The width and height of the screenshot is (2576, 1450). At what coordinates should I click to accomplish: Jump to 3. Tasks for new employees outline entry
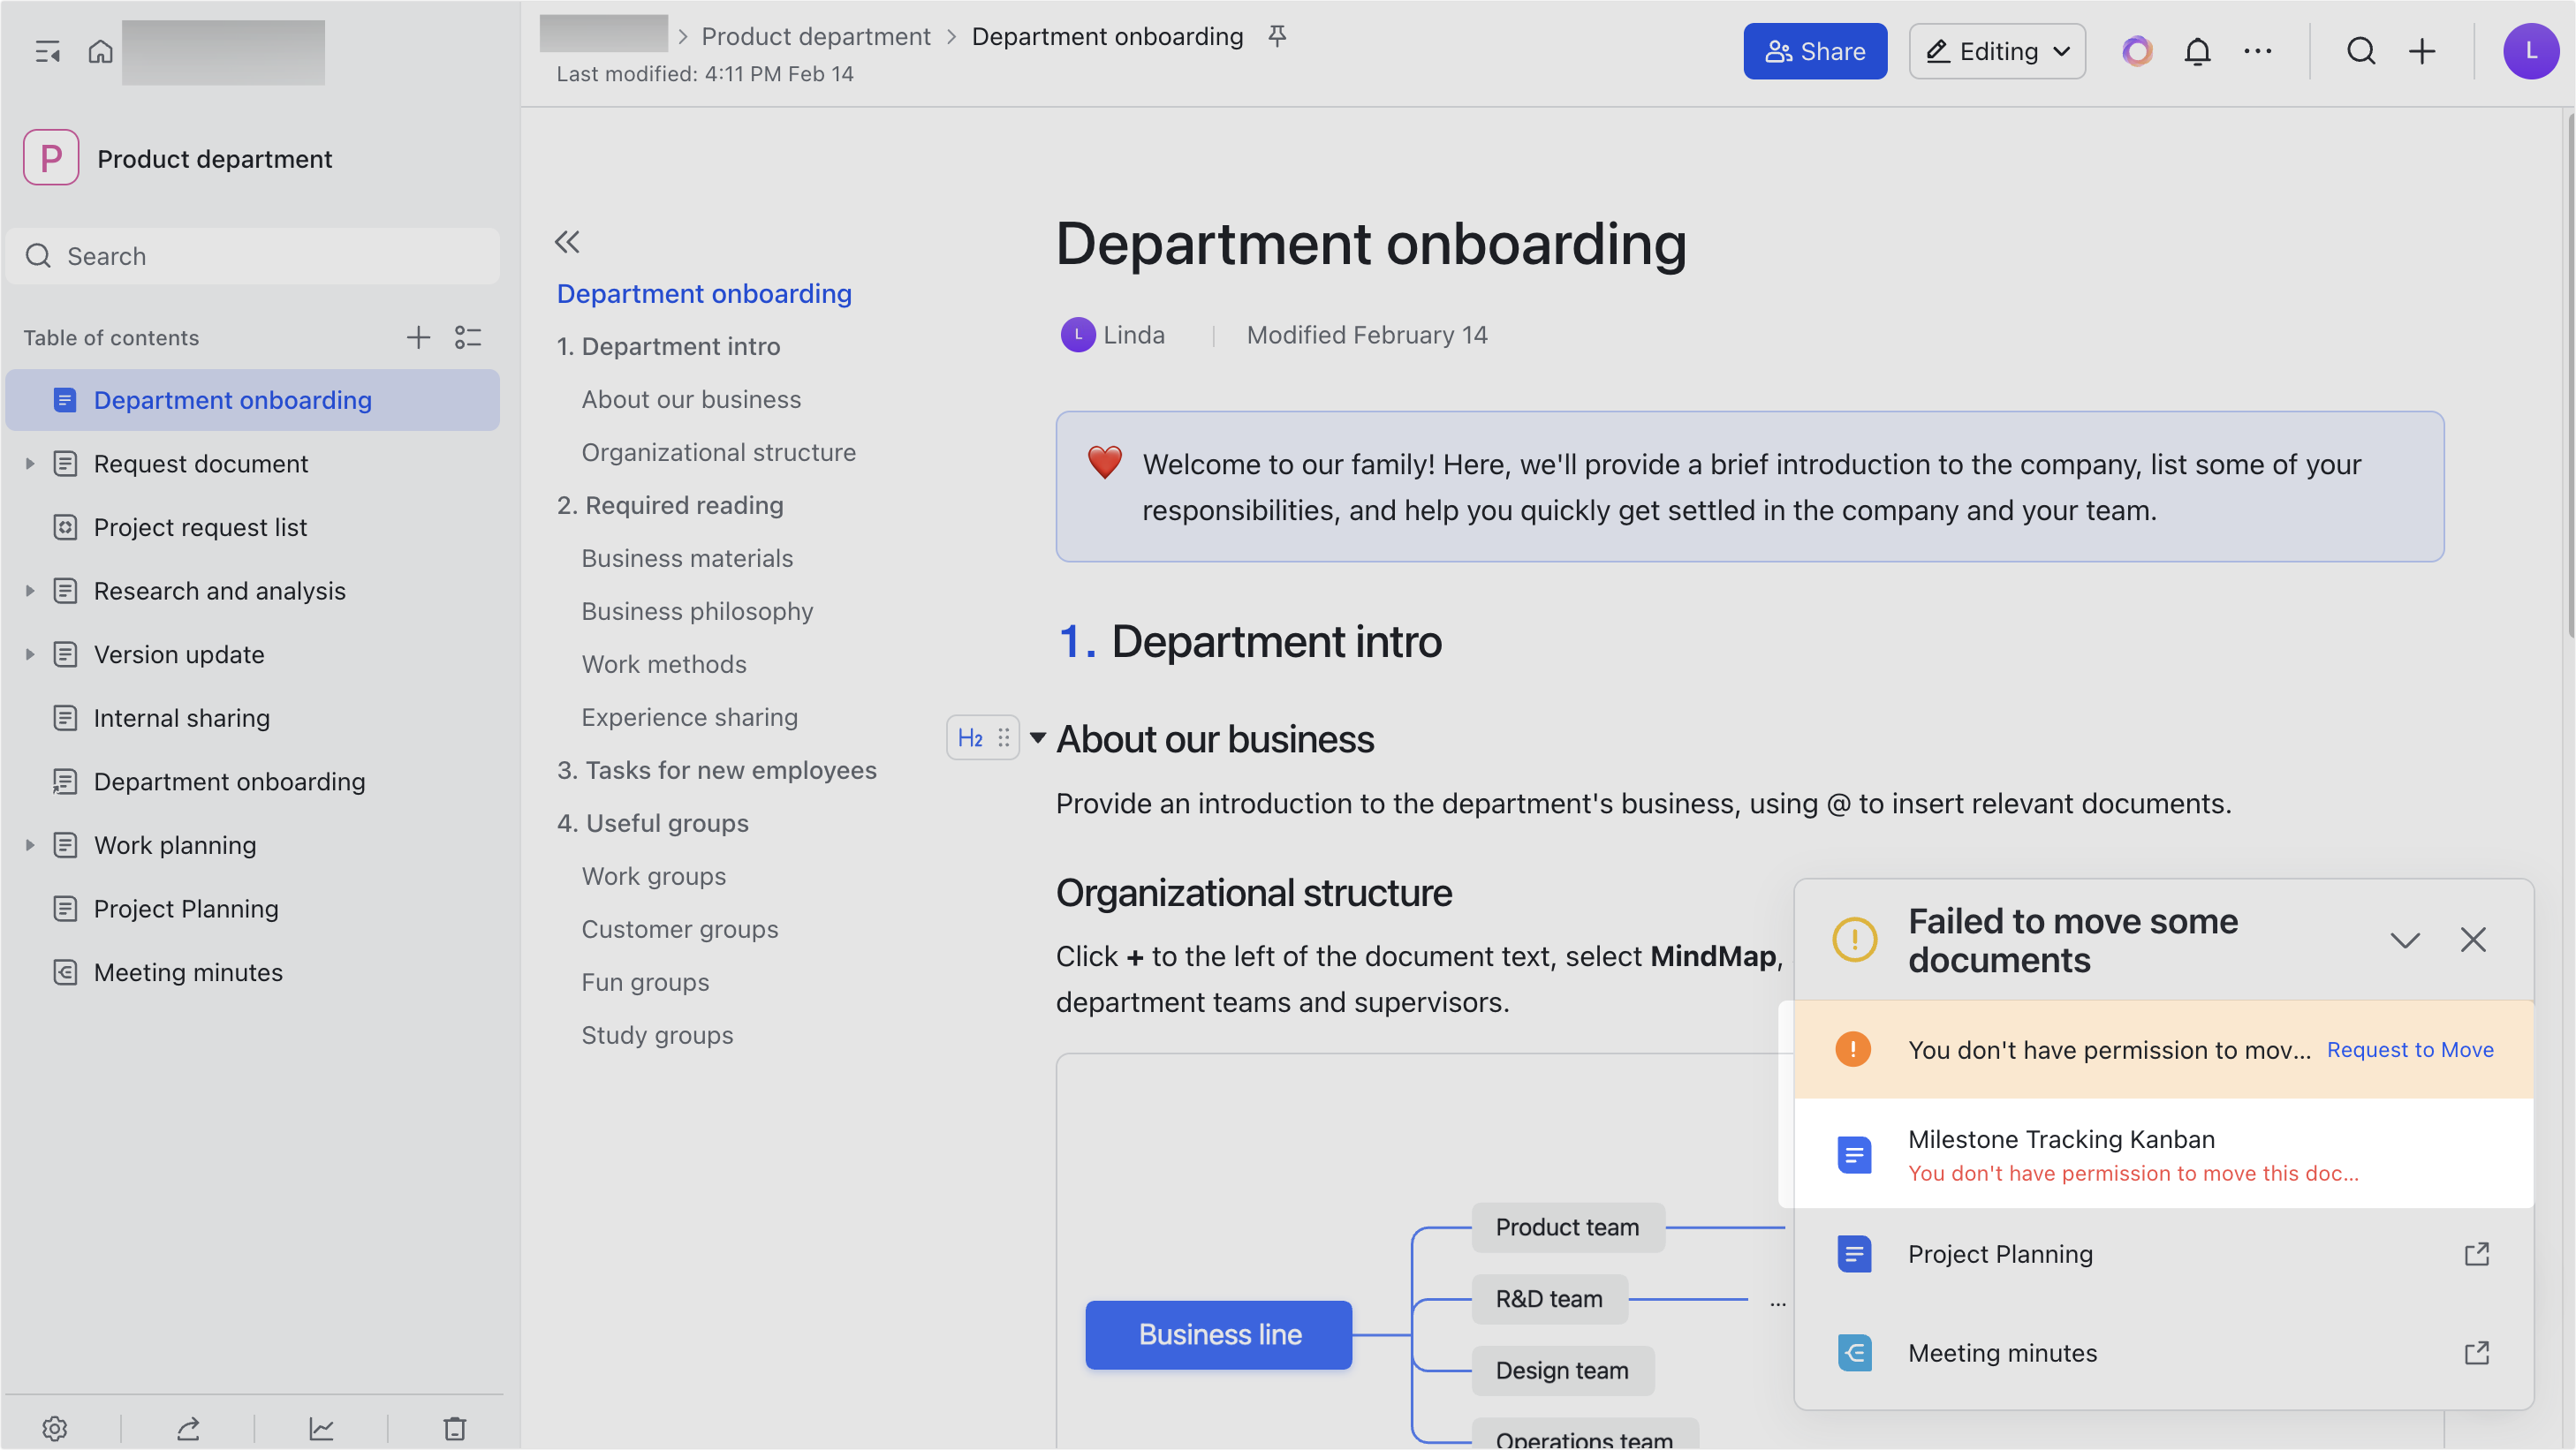coord(716,770)
